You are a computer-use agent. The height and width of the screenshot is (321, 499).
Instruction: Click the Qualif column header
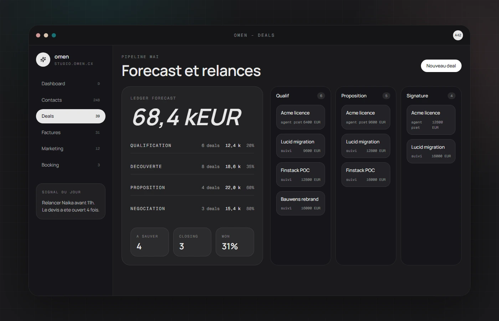(x=283, y=96)
